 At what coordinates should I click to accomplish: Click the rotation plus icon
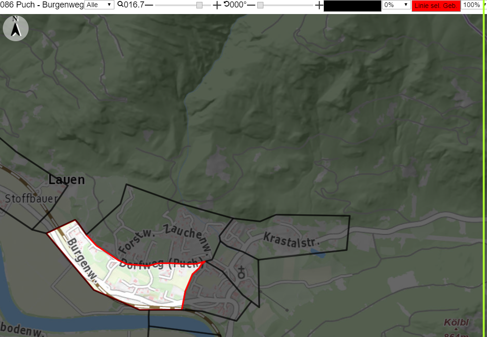tap(319, 5)
